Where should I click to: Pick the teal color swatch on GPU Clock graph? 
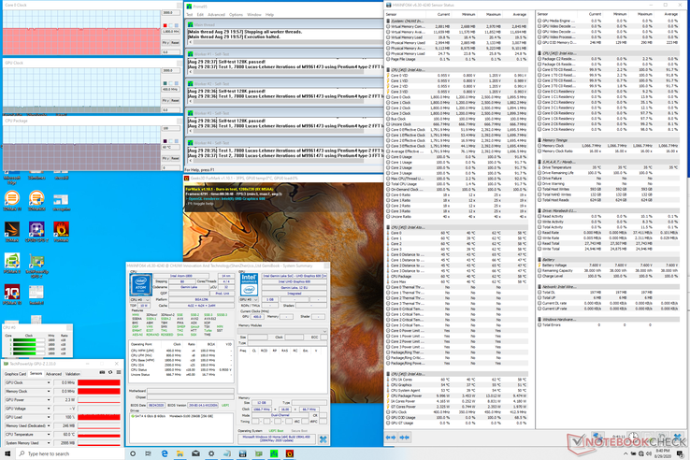click(165, 83)
